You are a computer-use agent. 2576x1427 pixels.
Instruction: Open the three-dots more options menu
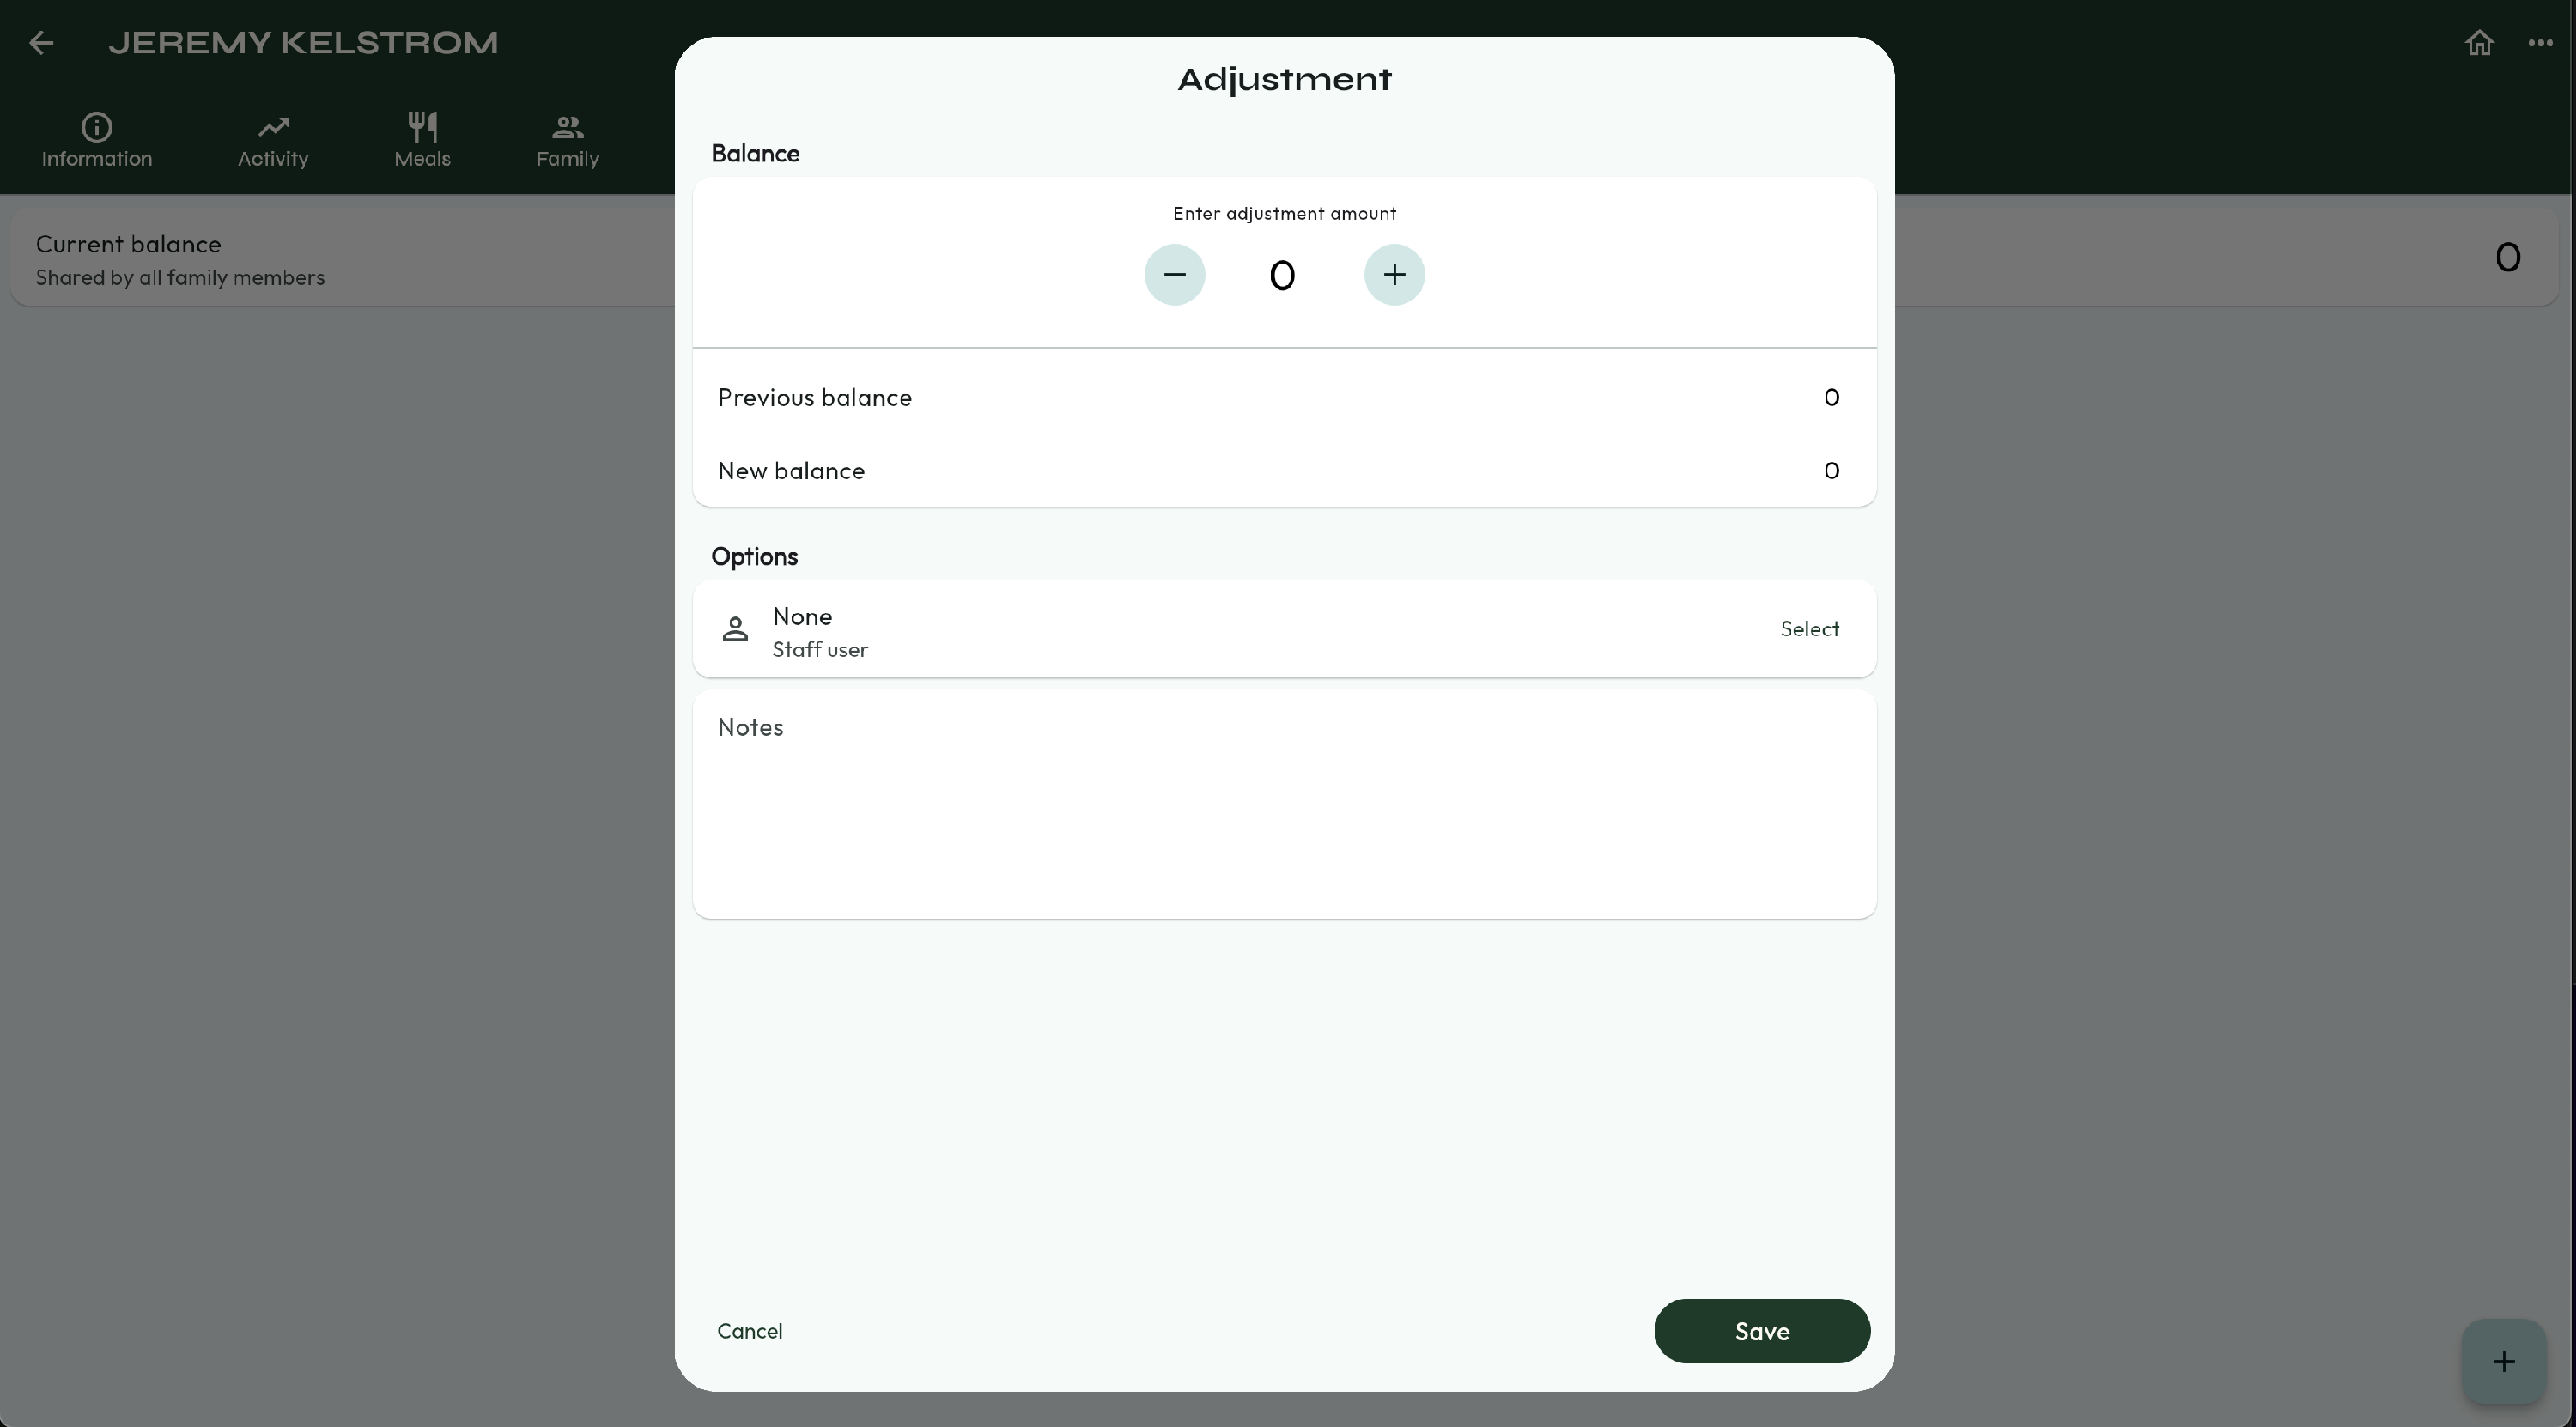pos(2540,42)
